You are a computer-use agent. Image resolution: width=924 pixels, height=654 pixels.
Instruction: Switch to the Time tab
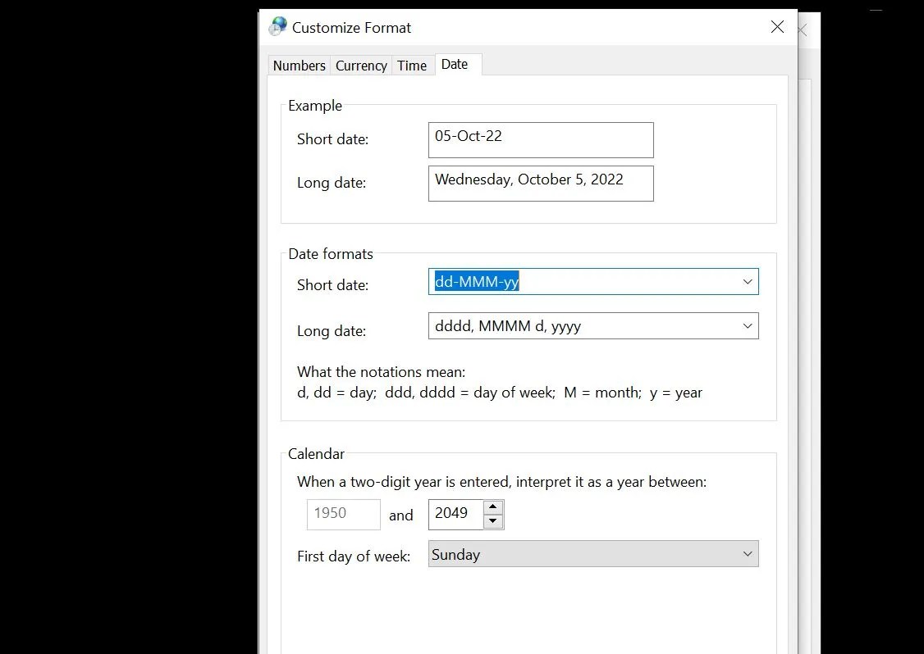[x=412, y=66]
